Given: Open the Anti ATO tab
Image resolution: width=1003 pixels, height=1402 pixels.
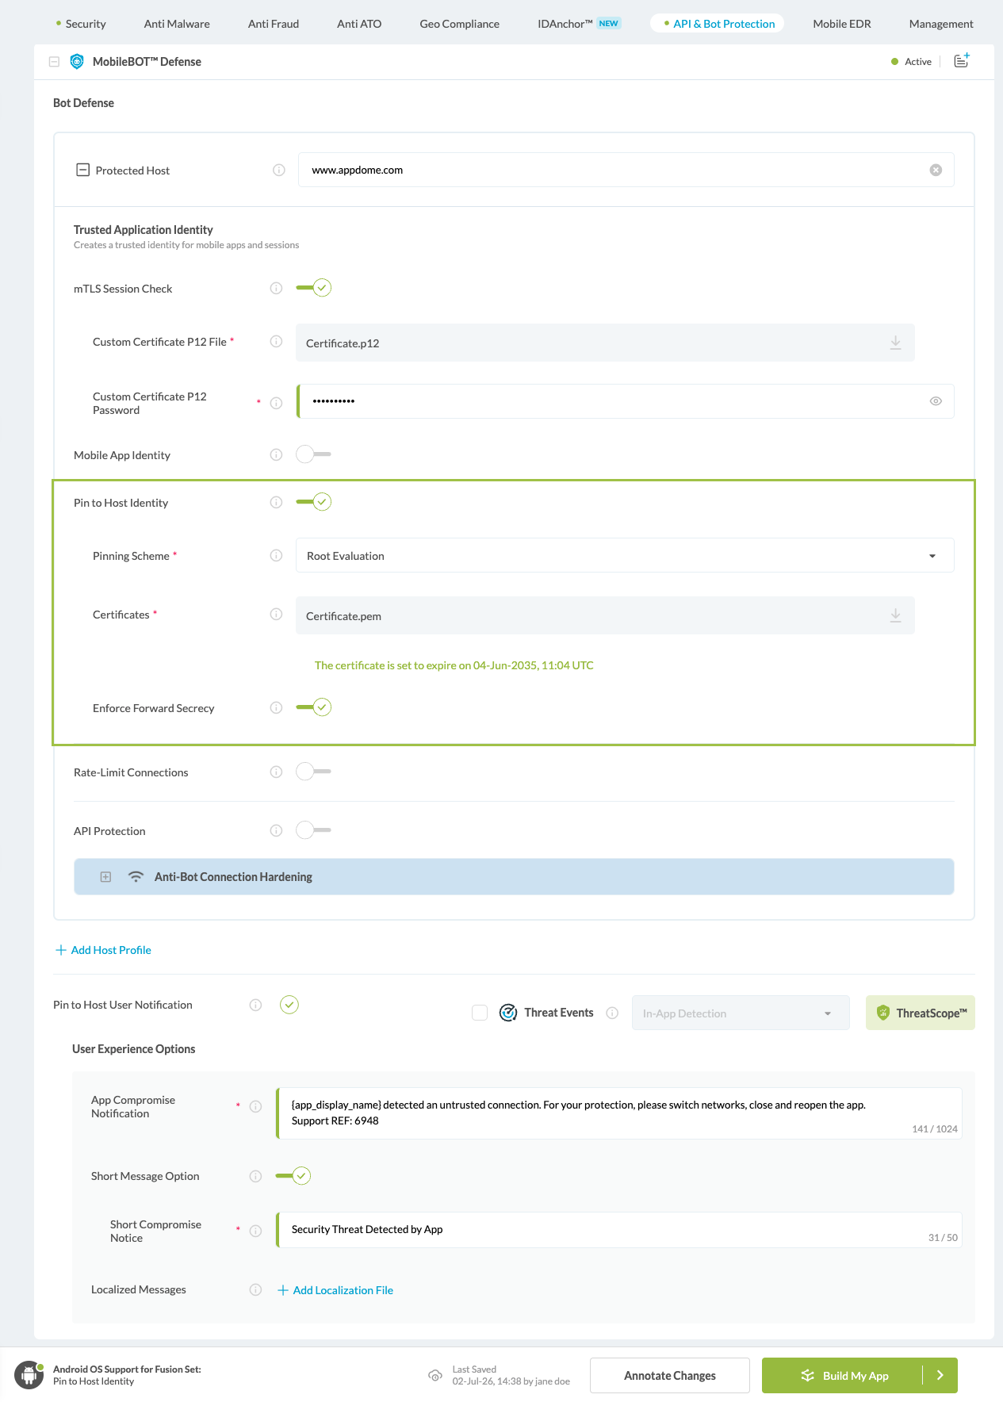Looking at the screenshot, I should (x=359, y=24).
